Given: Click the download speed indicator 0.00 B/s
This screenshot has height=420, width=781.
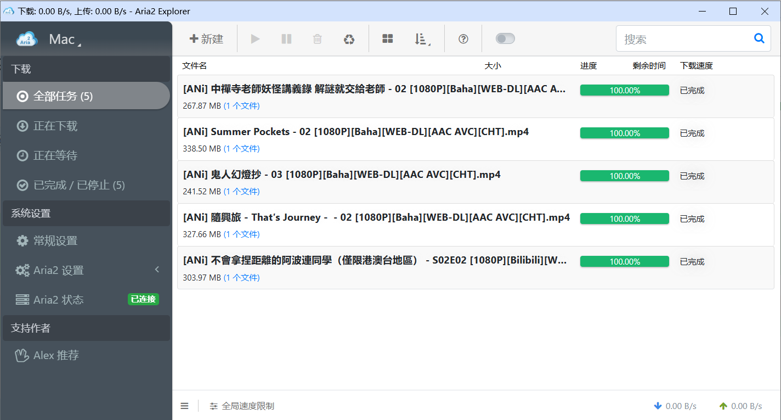Looking at the screenshot, I should pos(675,406).
